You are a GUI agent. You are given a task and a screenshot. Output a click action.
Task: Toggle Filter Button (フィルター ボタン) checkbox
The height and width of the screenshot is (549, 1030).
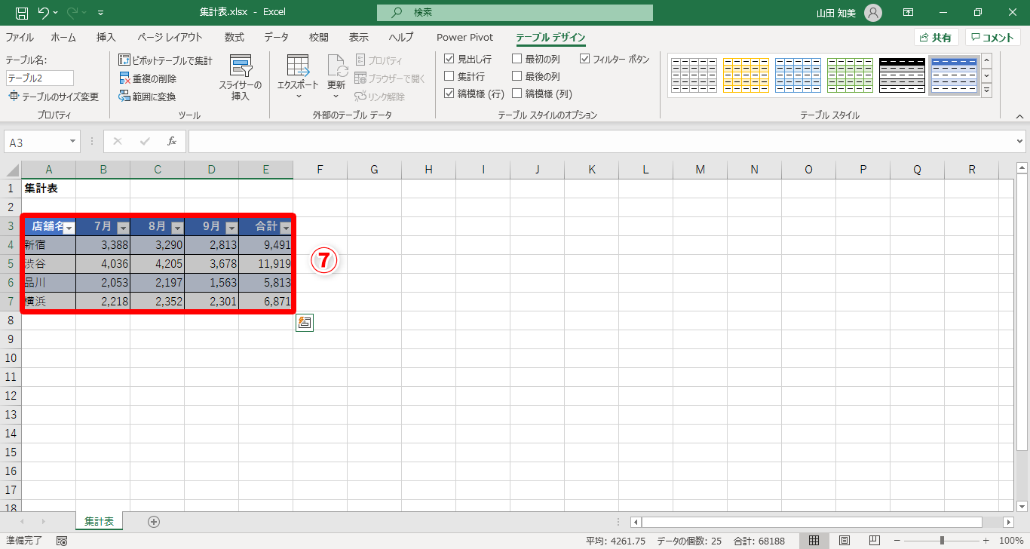(x=585, y=59)
